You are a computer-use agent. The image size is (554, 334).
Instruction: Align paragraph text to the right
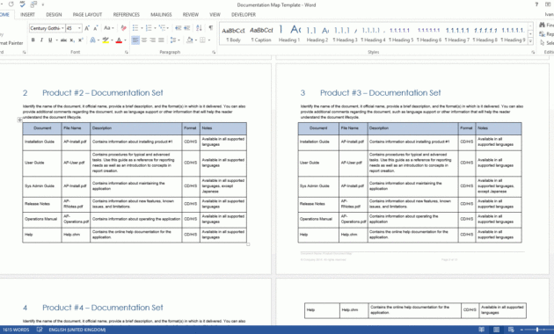point(153,40)
